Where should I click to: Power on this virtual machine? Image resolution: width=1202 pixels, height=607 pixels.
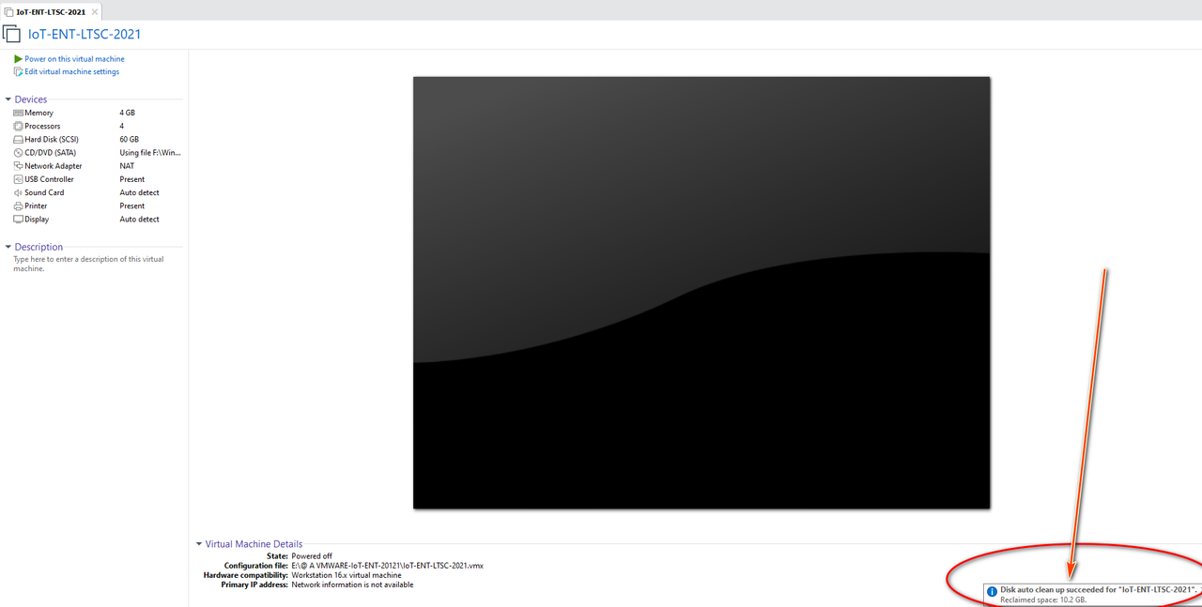(x=74, y=59)
